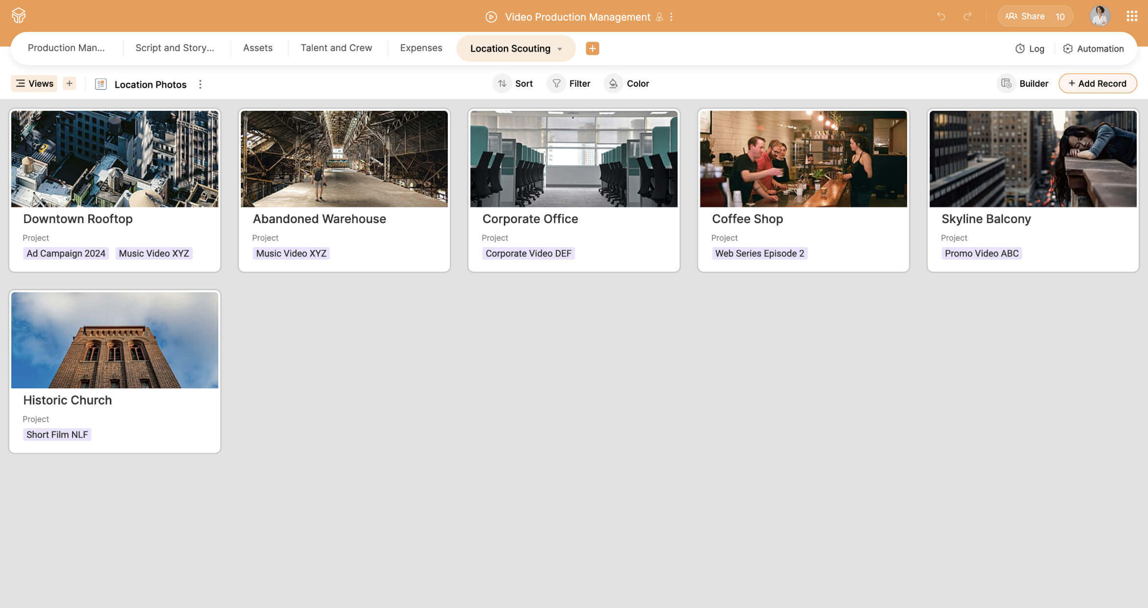This screenshot has width=1148, height=608.
Task: Open the Color paint bucket icon
Action: click(x=613, y=83)
